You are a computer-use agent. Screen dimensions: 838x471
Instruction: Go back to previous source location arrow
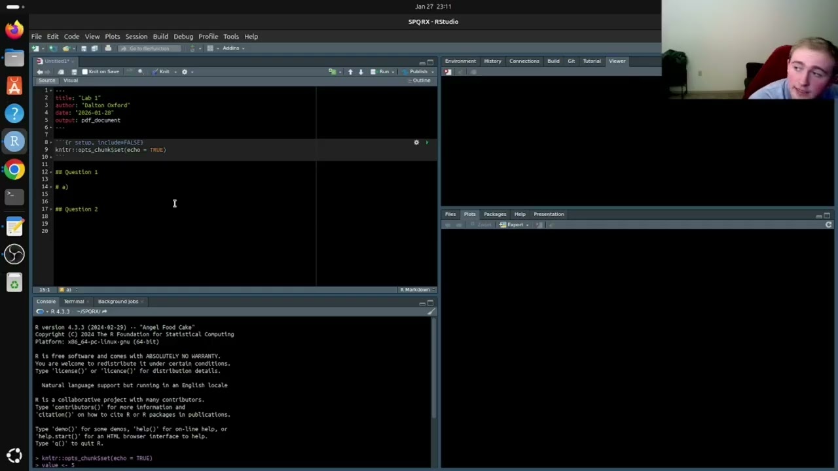tap(40, 72)
